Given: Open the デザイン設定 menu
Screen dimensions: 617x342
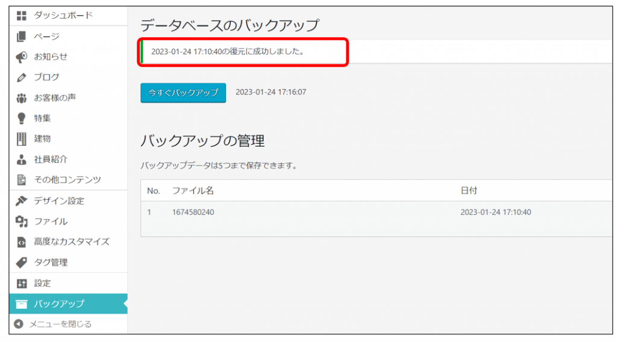Looking at the screenshot, I should pos(58,201).
